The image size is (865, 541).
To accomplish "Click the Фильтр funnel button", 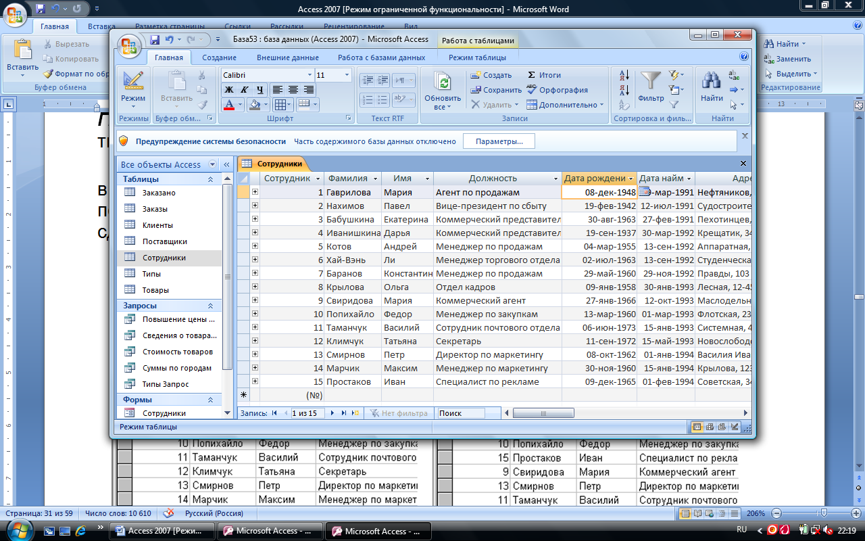I will click(651, 88).
